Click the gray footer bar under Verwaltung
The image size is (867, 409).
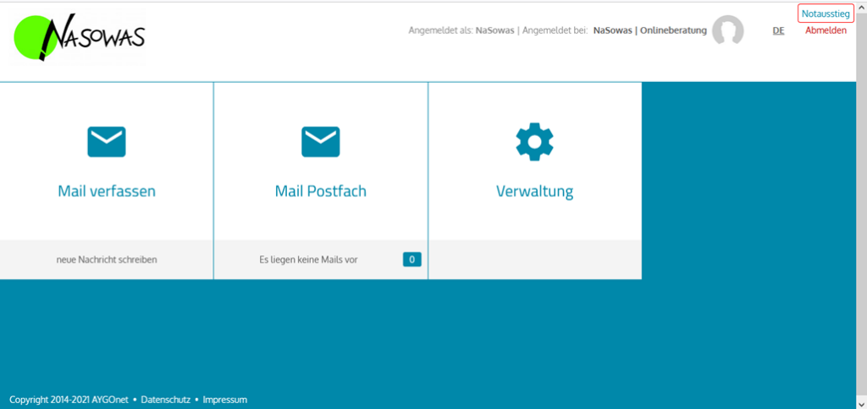(x=534, y=259)
